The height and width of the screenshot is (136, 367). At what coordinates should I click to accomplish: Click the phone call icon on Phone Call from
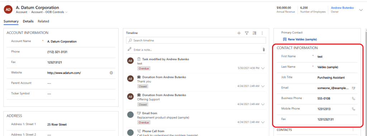click(x=139, y=131)
